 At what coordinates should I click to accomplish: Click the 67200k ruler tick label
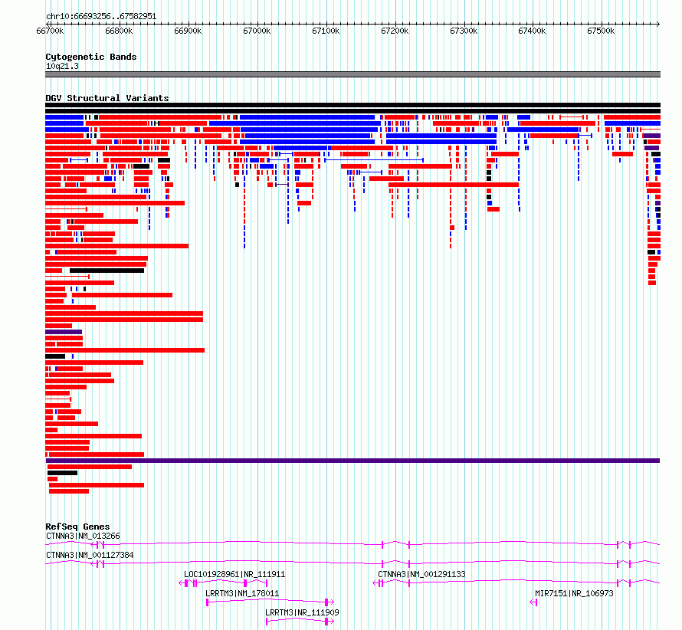(x=395, y=31)
